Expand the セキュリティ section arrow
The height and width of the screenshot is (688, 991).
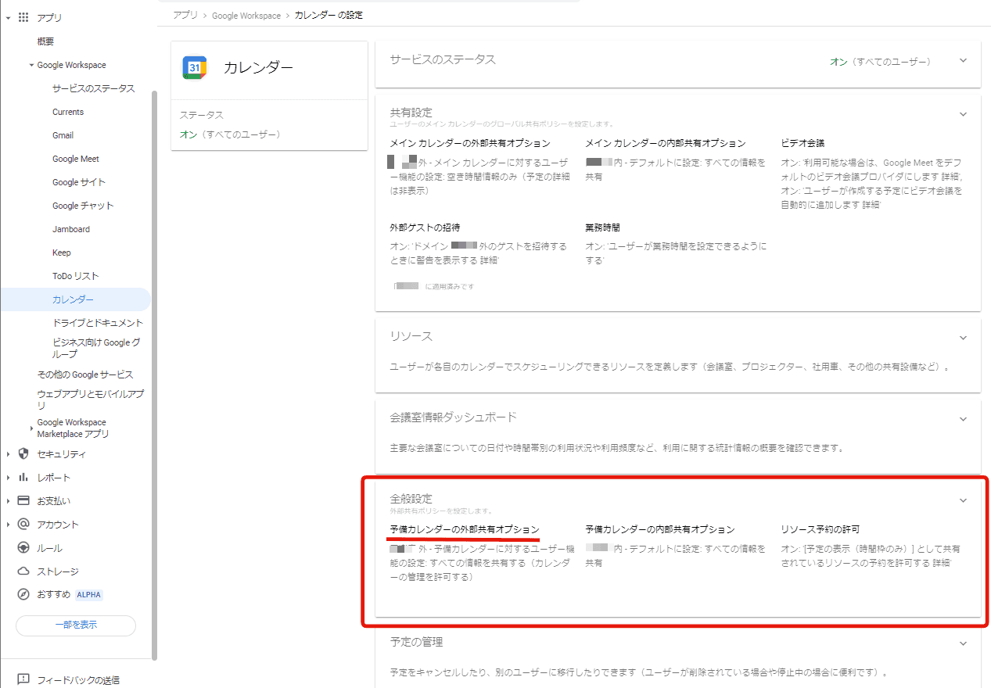[x=8, y=454]
